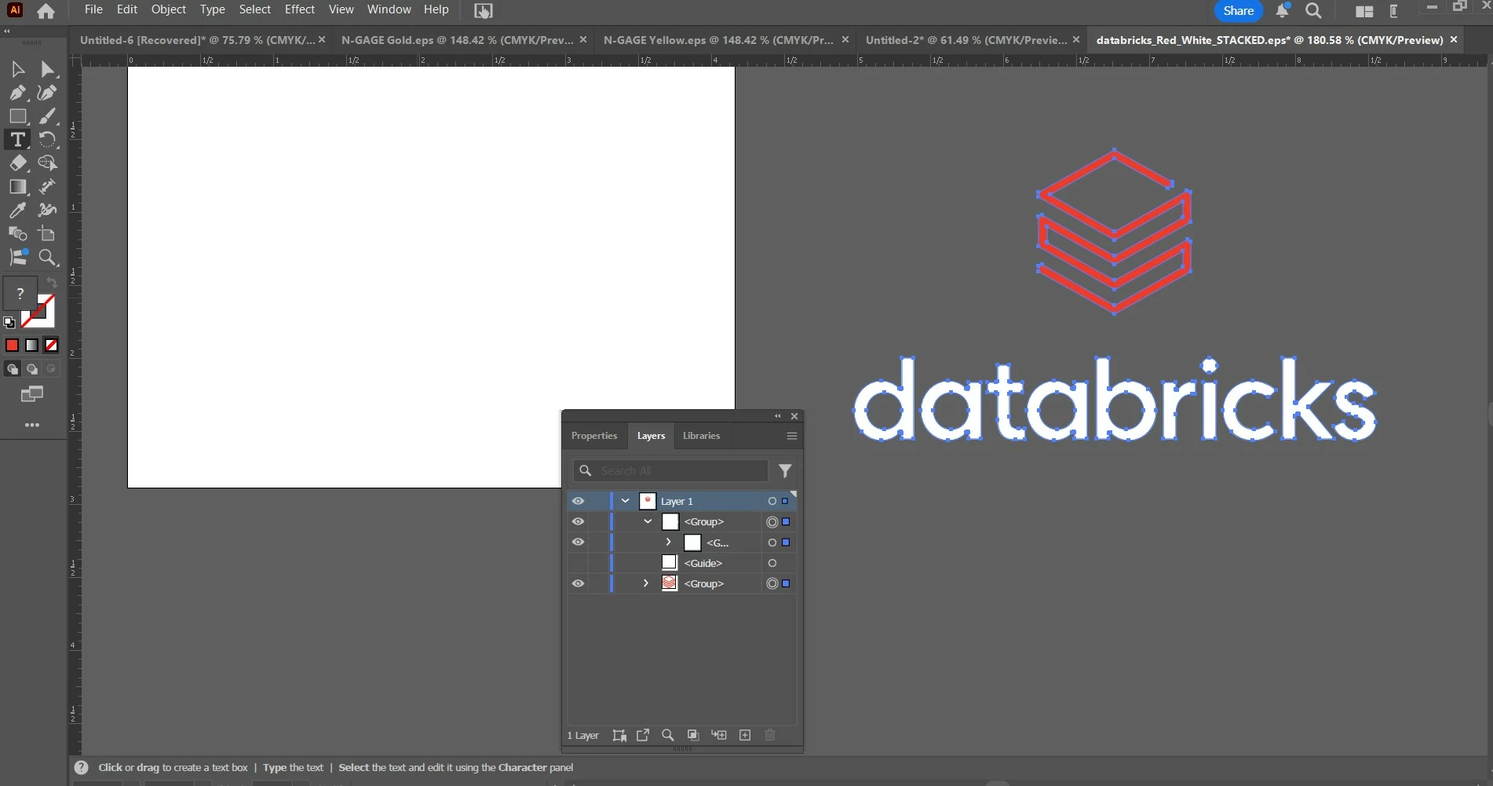Select the Zoom tool in toolbar
Screen dimensions: 1493x786
[47, 258]
